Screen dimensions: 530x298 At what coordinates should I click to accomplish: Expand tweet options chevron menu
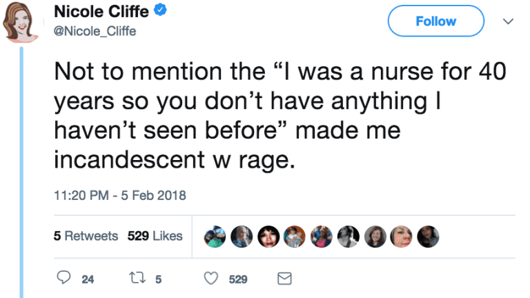[x=508, y=21]
